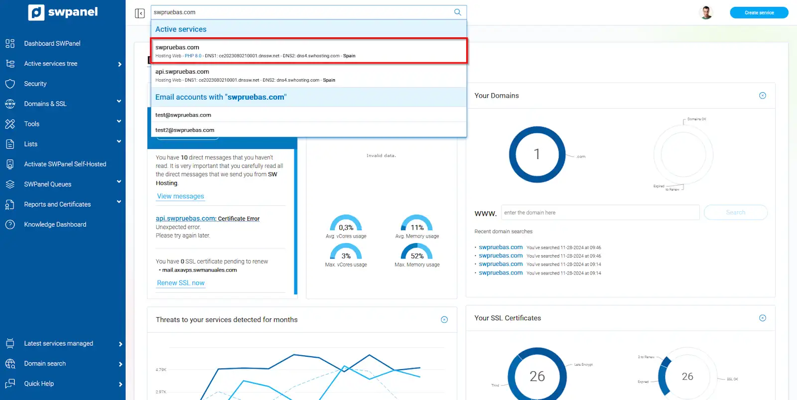
Task: Click the SWPanel logo
Action: coord(63,12)
